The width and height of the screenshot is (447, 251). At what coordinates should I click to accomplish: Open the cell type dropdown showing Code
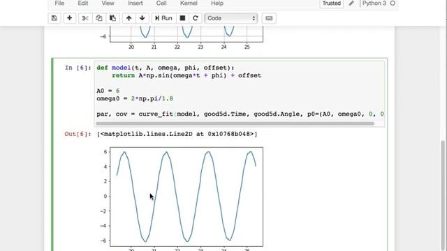click(231, 18)
